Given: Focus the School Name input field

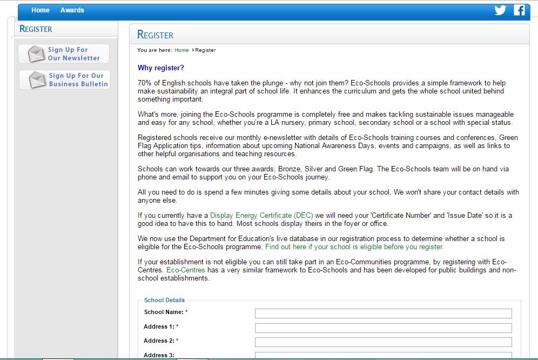Looking at the screenshot, I should click(x=384, y=314).
